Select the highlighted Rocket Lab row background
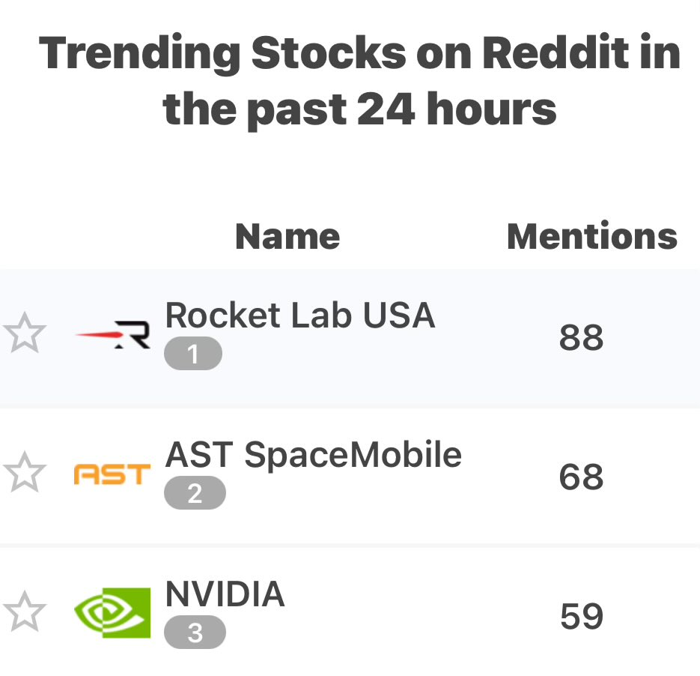Screen dimensions: 700x676 coord(350,338)
